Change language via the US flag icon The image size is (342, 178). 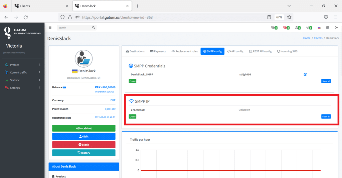319,28
